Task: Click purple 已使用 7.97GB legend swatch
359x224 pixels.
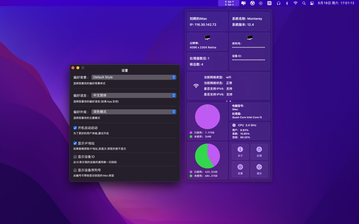Action: tap(191, 133)
